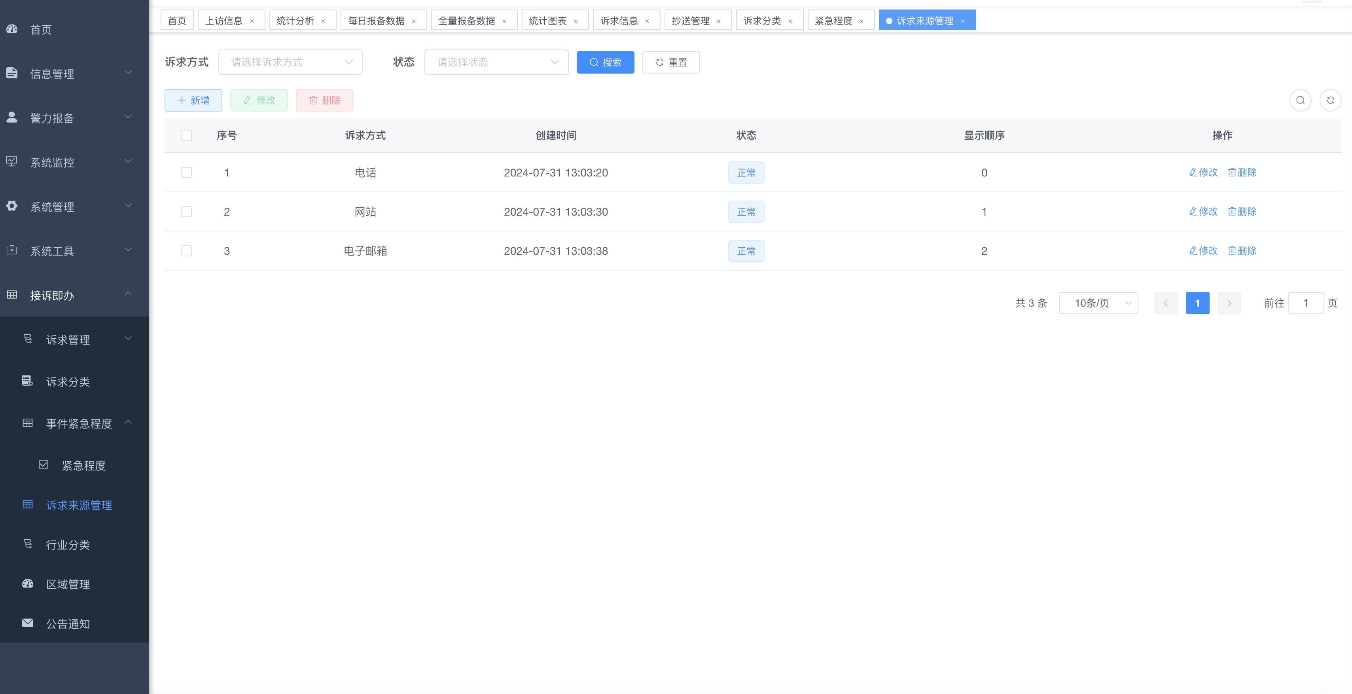
Task: Click pagination page 1 button
Action: click(1197, 303)
